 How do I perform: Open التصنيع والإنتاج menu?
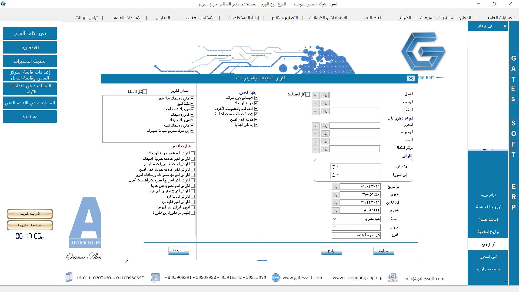point(285,18)
